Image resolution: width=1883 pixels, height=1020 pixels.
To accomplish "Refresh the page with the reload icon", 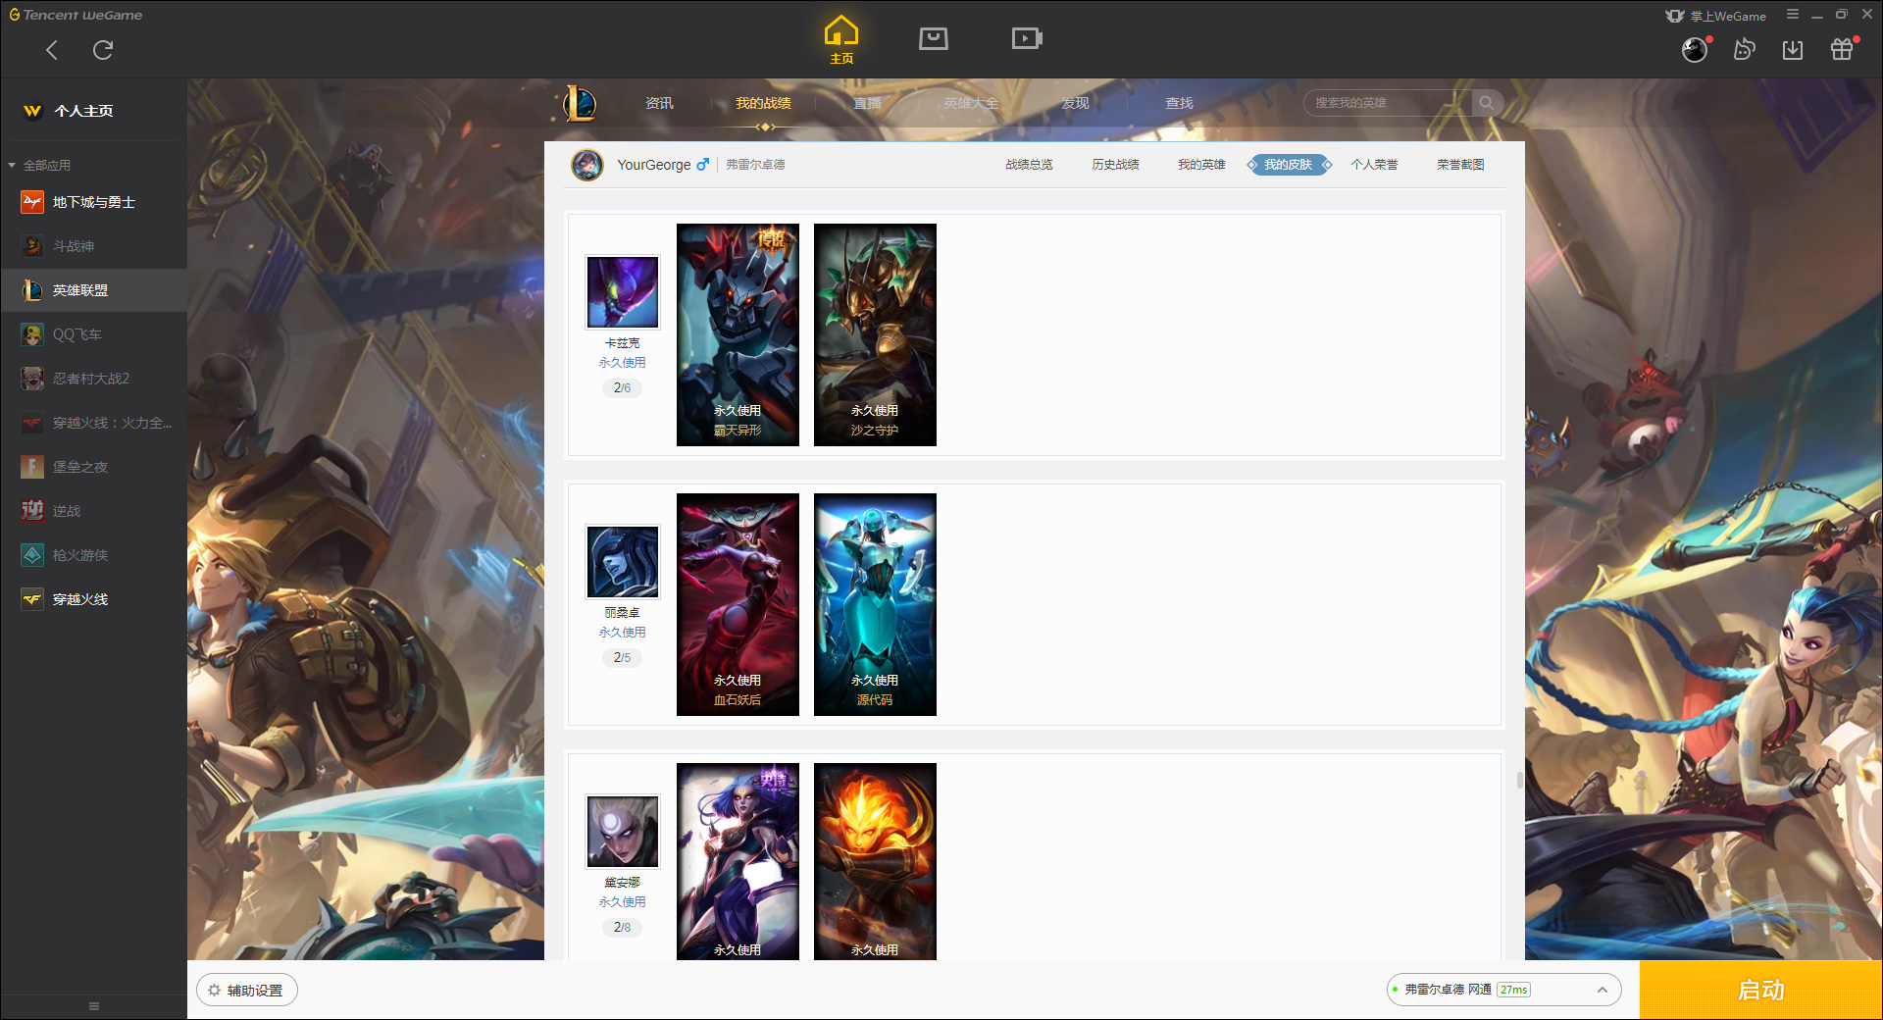I will point(103,50).
